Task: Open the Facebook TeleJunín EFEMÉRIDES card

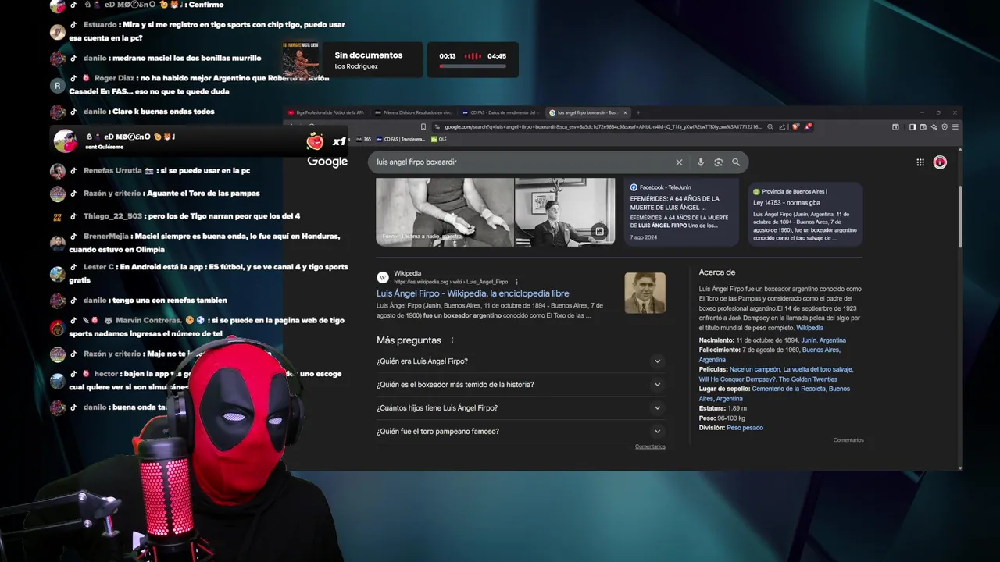Action: tap(681, 212)
